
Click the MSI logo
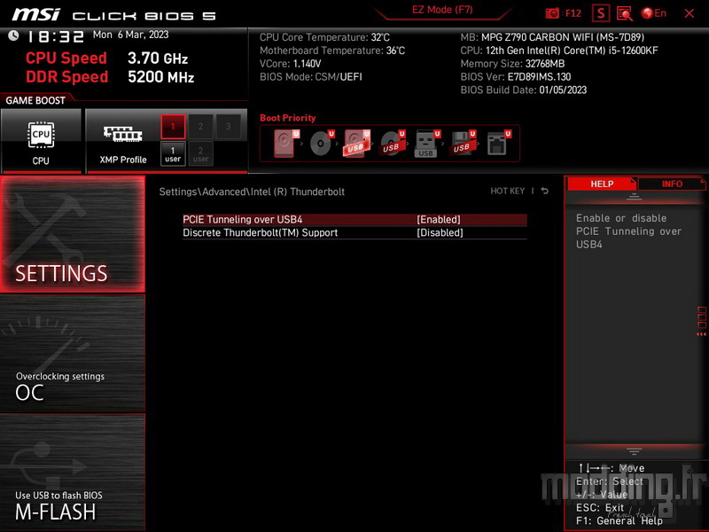[x=35, y=14]
